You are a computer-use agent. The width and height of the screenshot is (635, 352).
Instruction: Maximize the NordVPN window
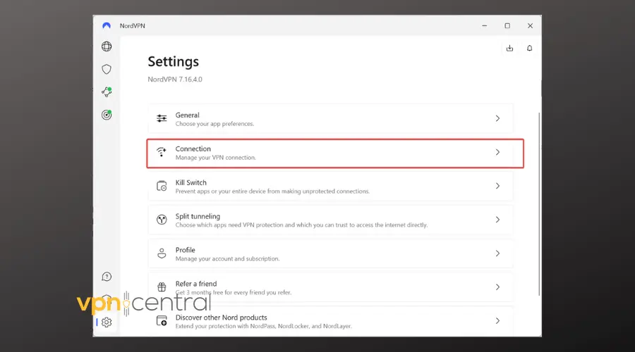point(507,25)
